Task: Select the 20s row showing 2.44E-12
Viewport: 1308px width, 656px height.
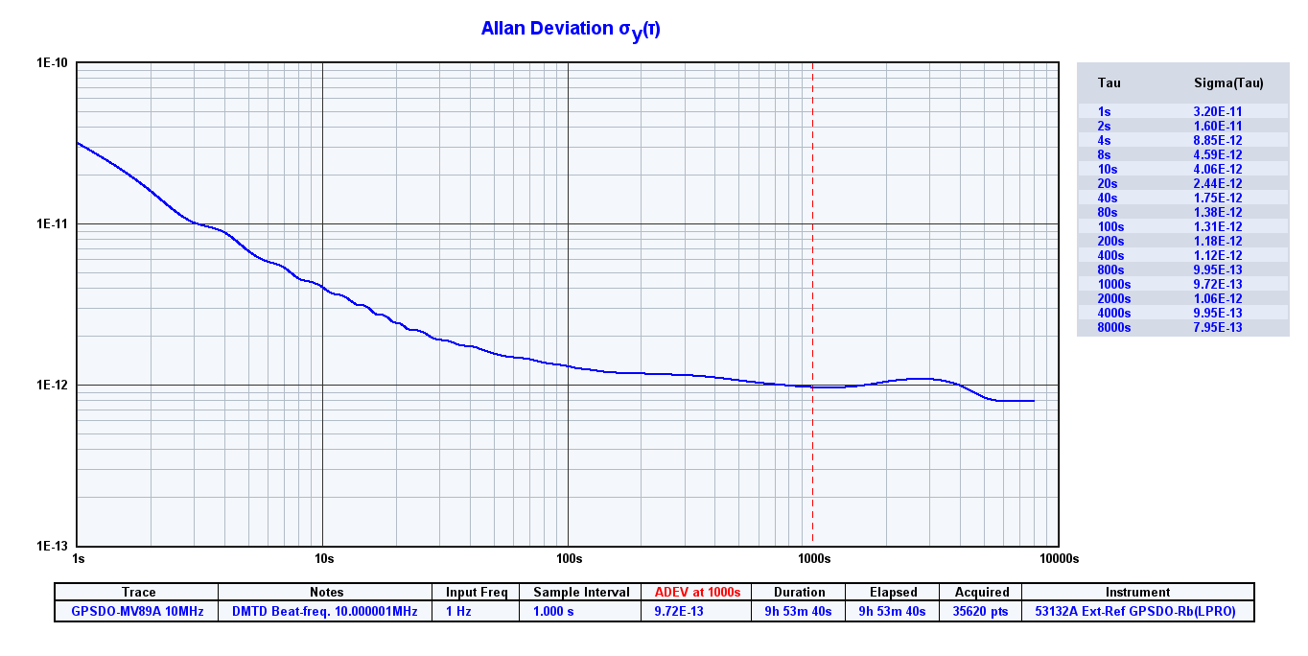Action: (1182, 183)
